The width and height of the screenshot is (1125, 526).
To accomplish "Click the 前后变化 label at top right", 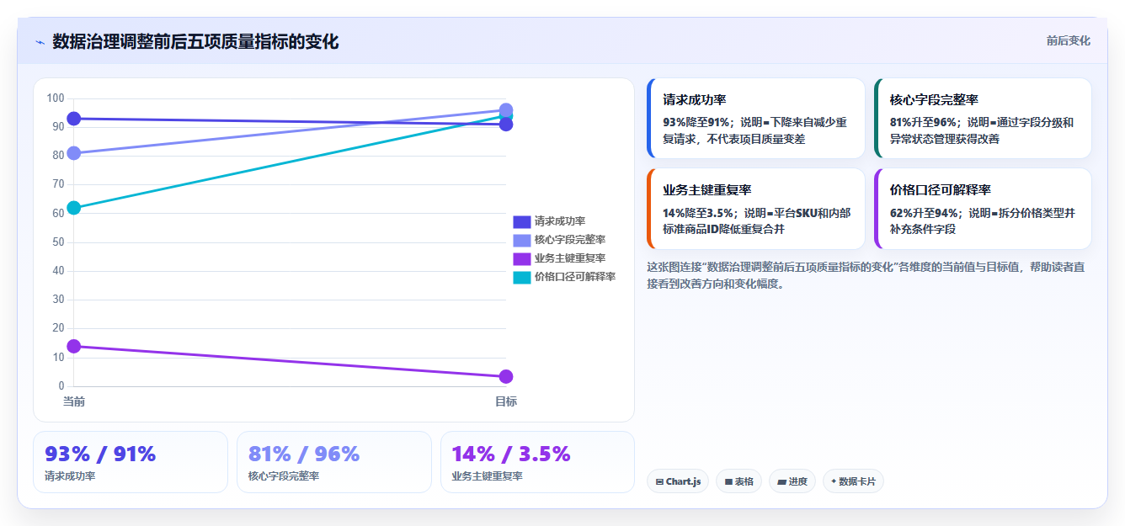I will click(x=1068, y=40).
